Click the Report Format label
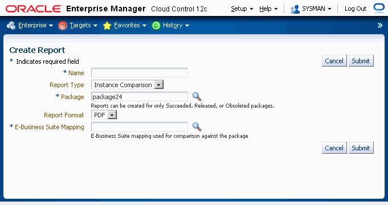The width and height of the screenshot is (388, 205). [64, 115]
